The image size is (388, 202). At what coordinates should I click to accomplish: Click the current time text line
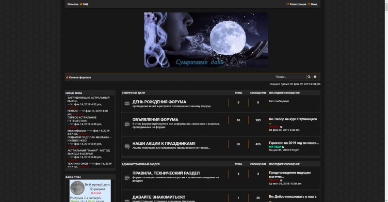(x=295, y=84)
